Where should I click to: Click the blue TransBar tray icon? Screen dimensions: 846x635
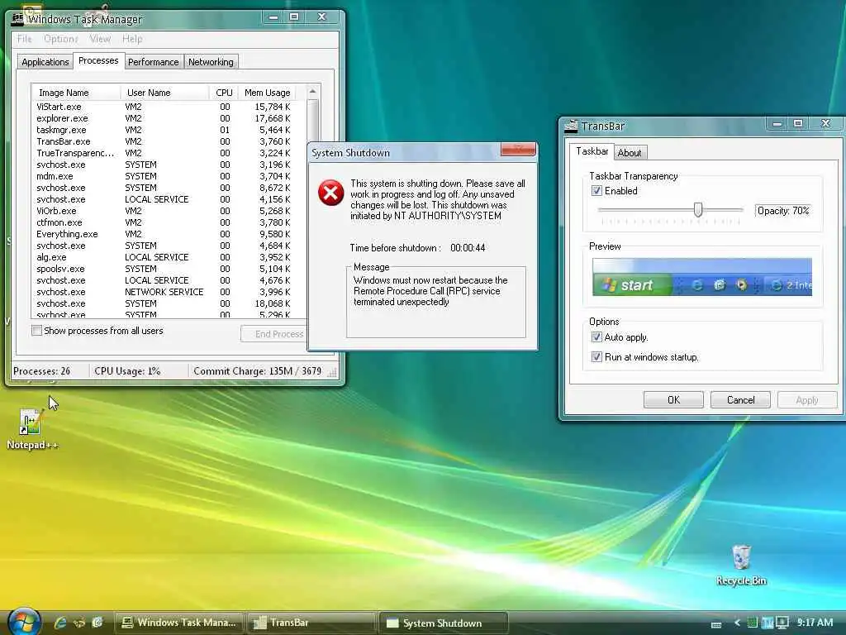(767, 623)
